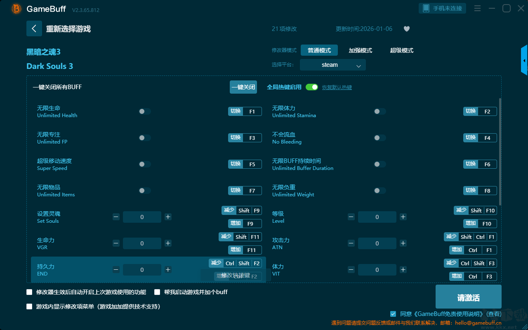Screen dimensions: 528x330
Task: Go back using the arrow button
Action: click(x=34, y=28)
